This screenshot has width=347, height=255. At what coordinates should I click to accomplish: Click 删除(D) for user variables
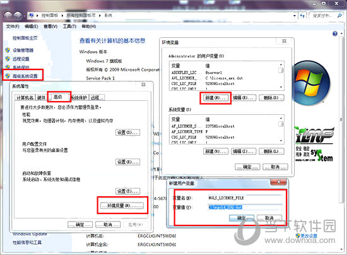271,98
